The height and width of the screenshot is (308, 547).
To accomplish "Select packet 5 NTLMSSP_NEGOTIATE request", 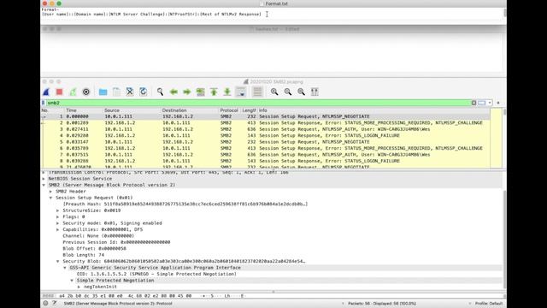I will coord(266,142).
